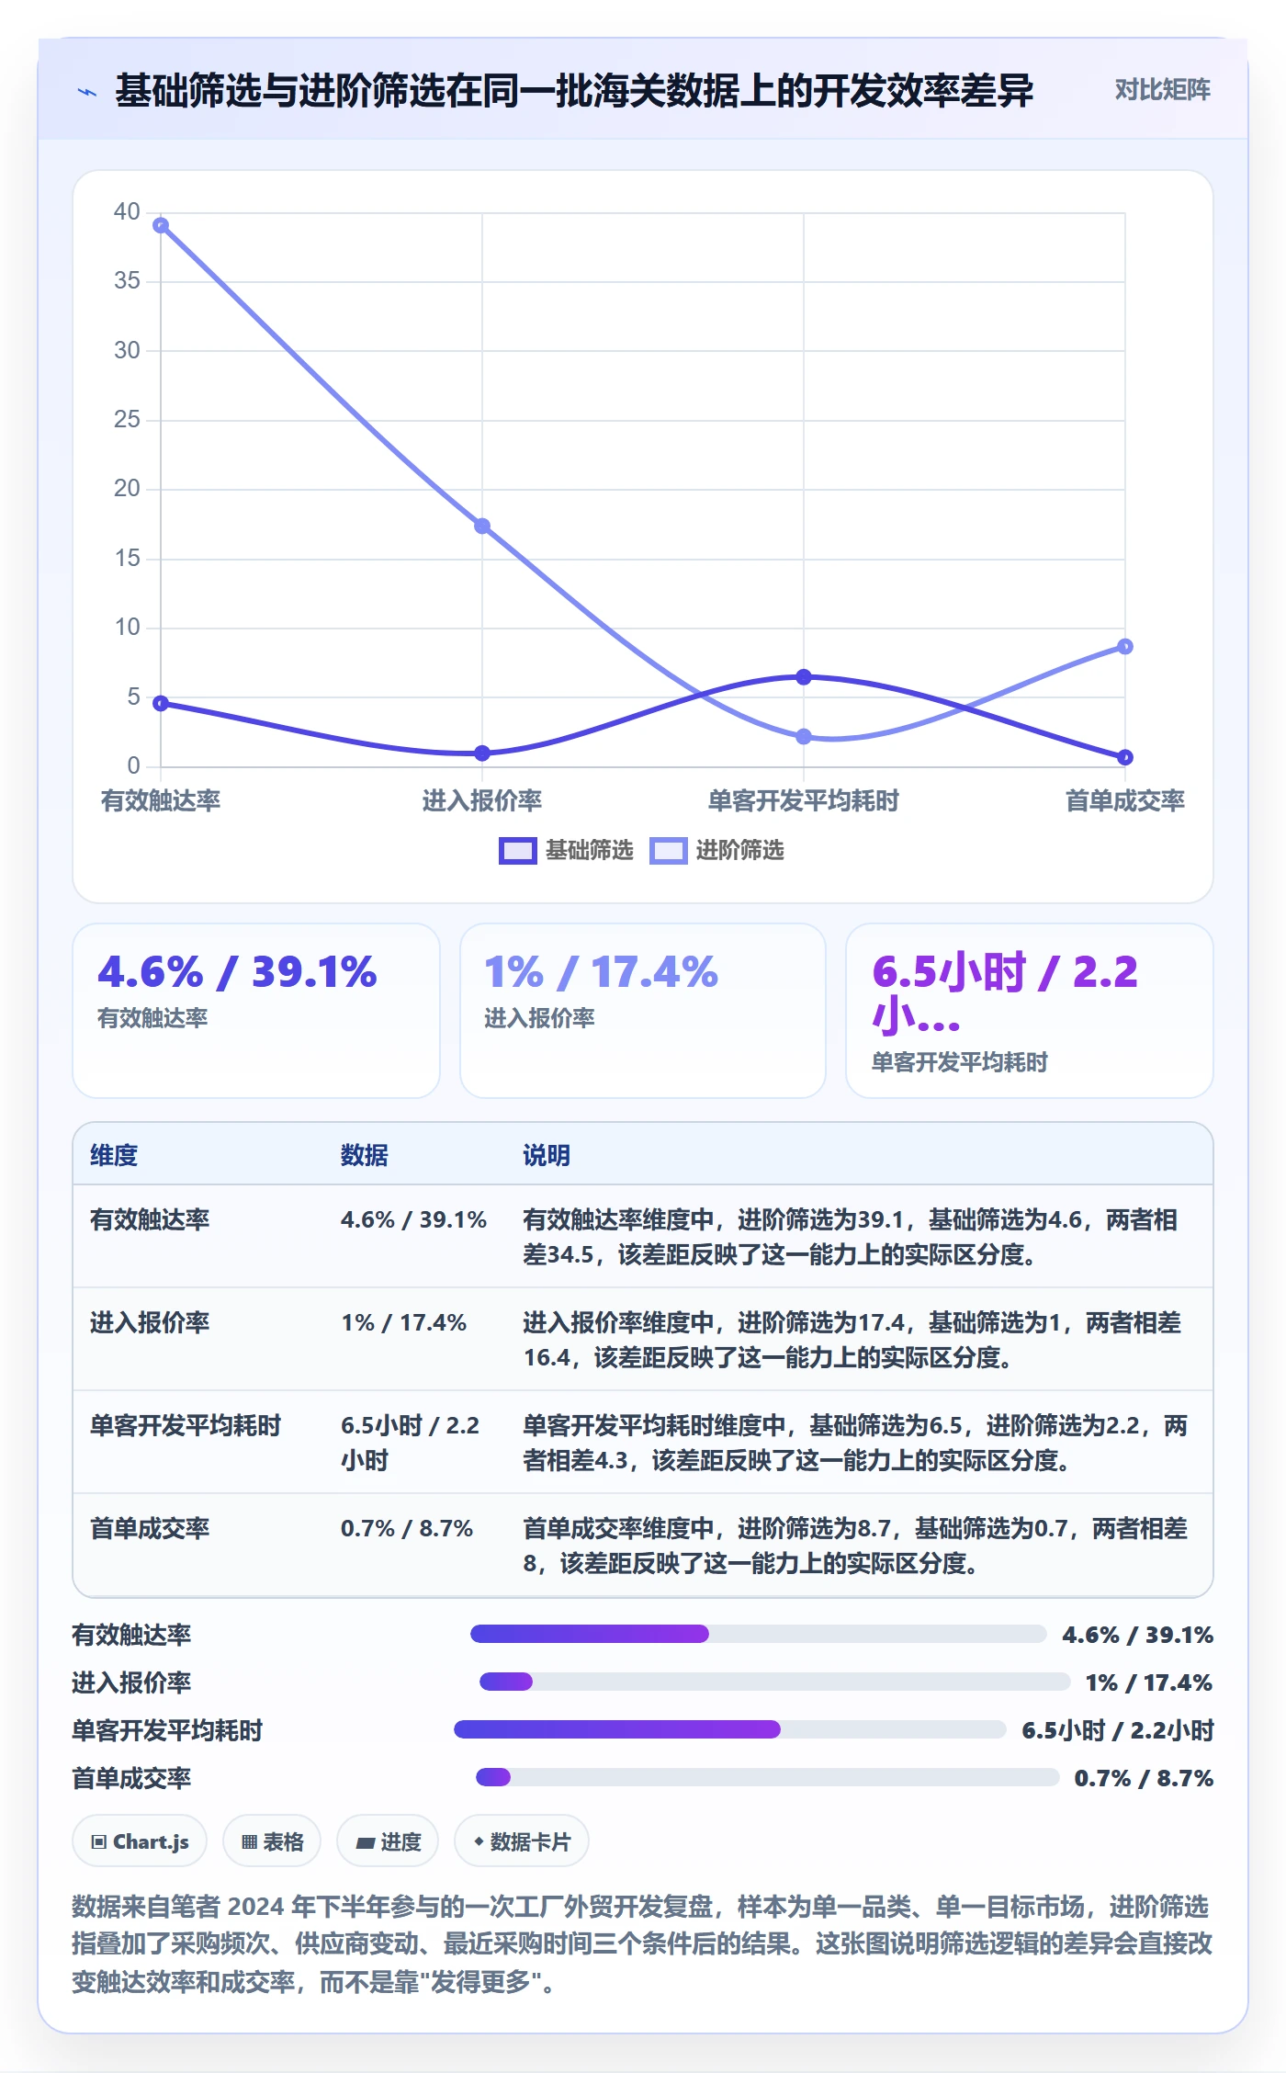This screenshot has width=1286, height=2073.
Task: Click table cell 1% / 17.4%
Action: [x=404, y=1322]
